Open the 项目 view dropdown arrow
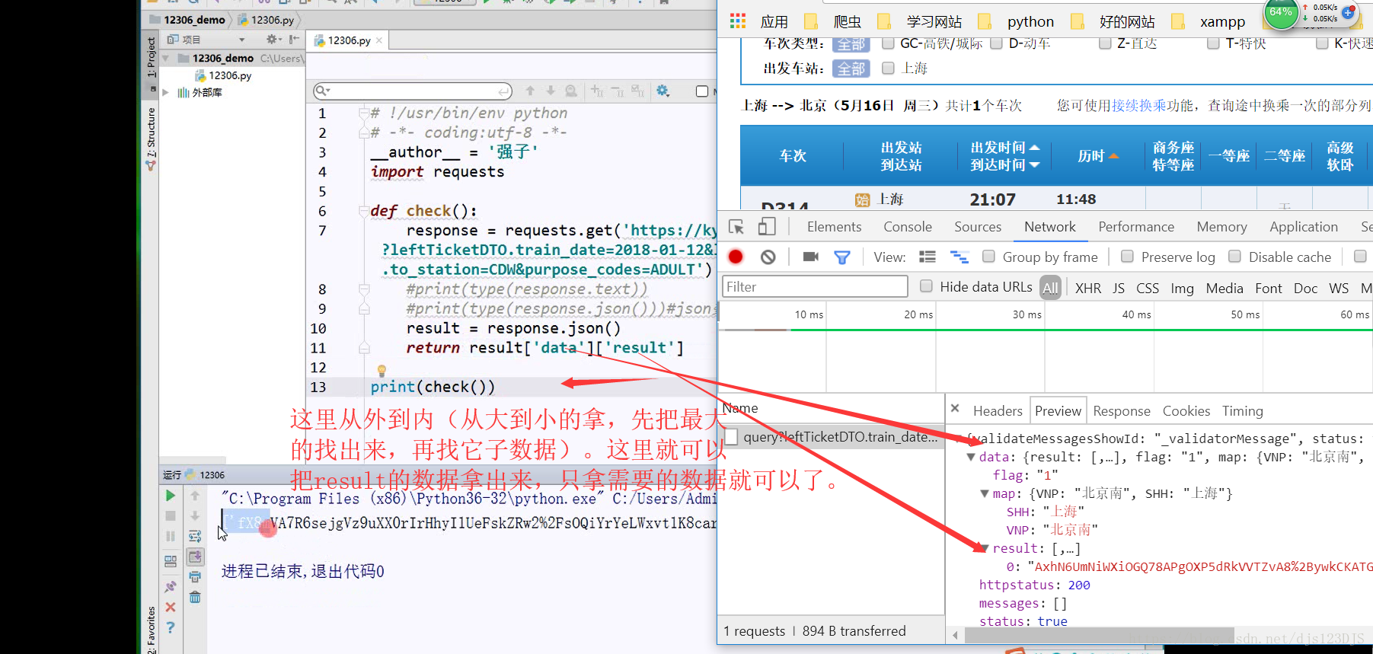The width and height of the screenshot is (1373, 654). point(242,40)
